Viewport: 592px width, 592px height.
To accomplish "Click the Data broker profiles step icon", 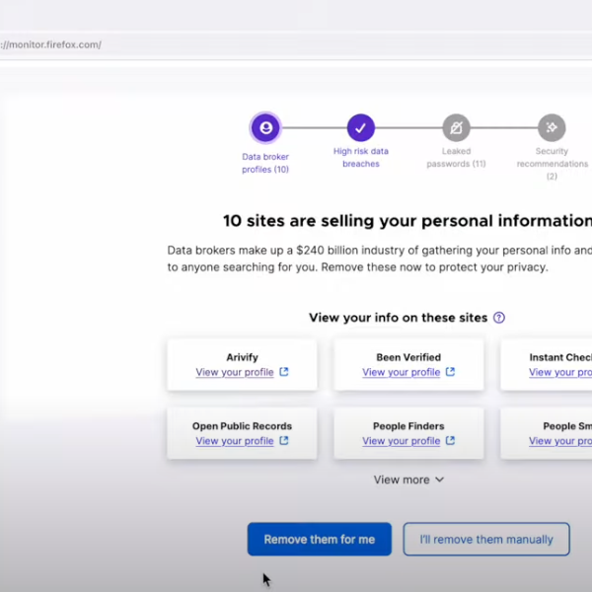I will tap(264, 127).
